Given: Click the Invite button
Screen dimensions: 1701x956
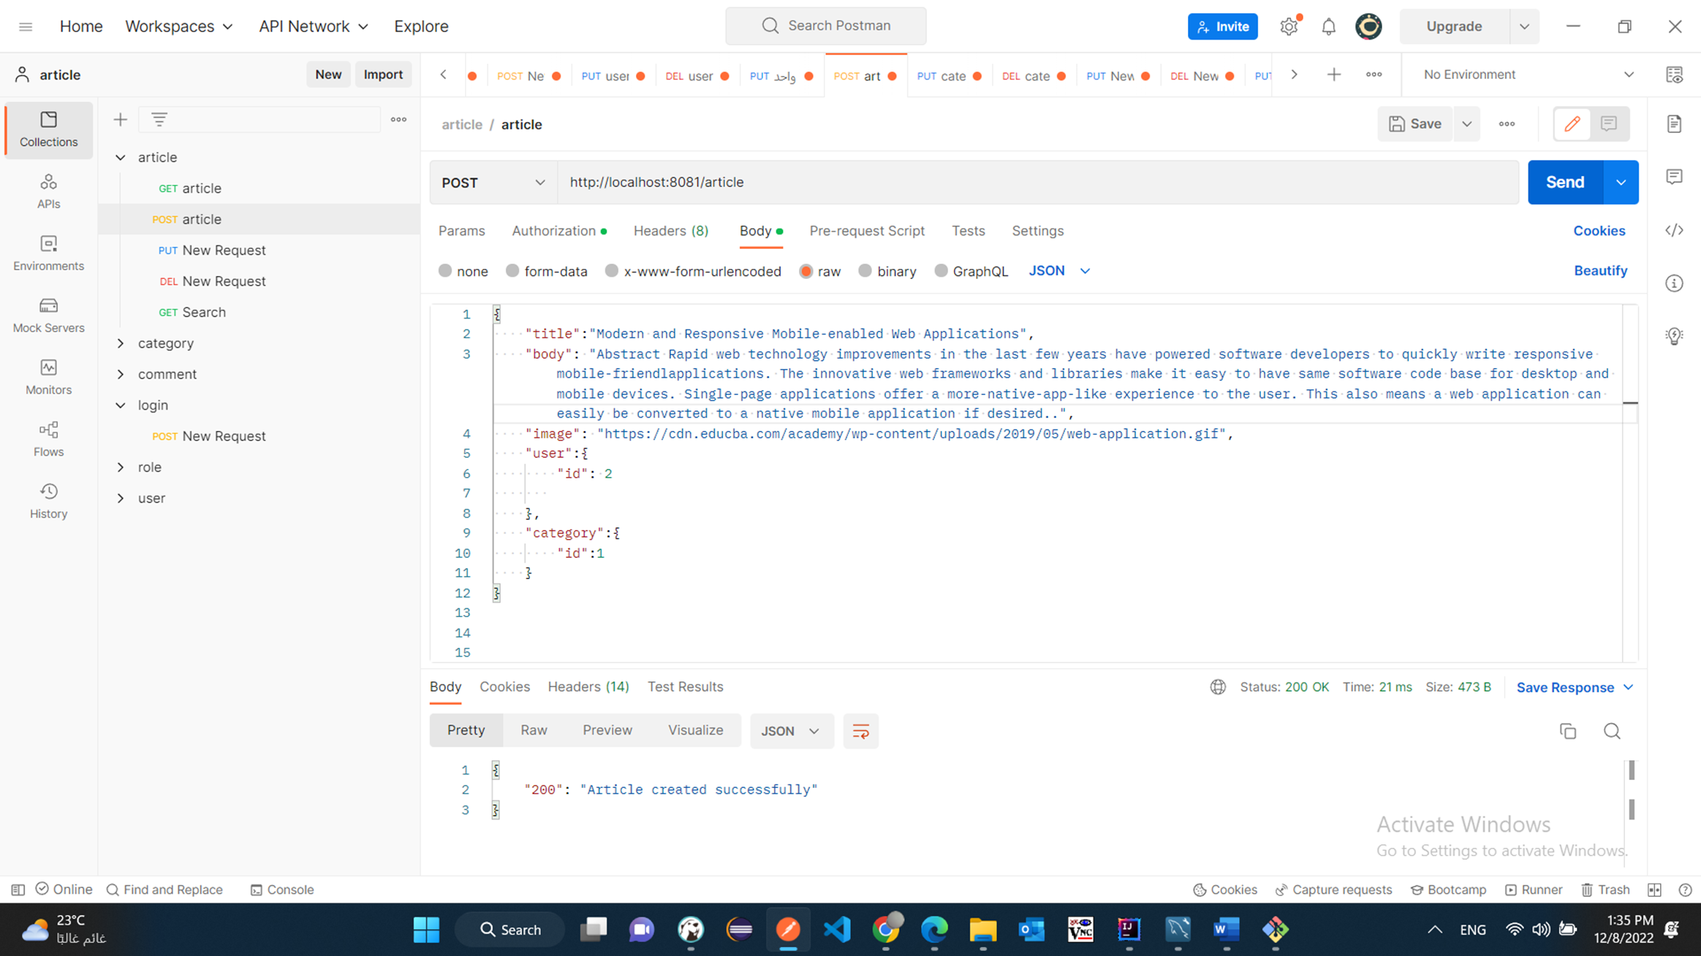Looking at the screenshot, I should pyautogui.click(x=1222, y=26).
